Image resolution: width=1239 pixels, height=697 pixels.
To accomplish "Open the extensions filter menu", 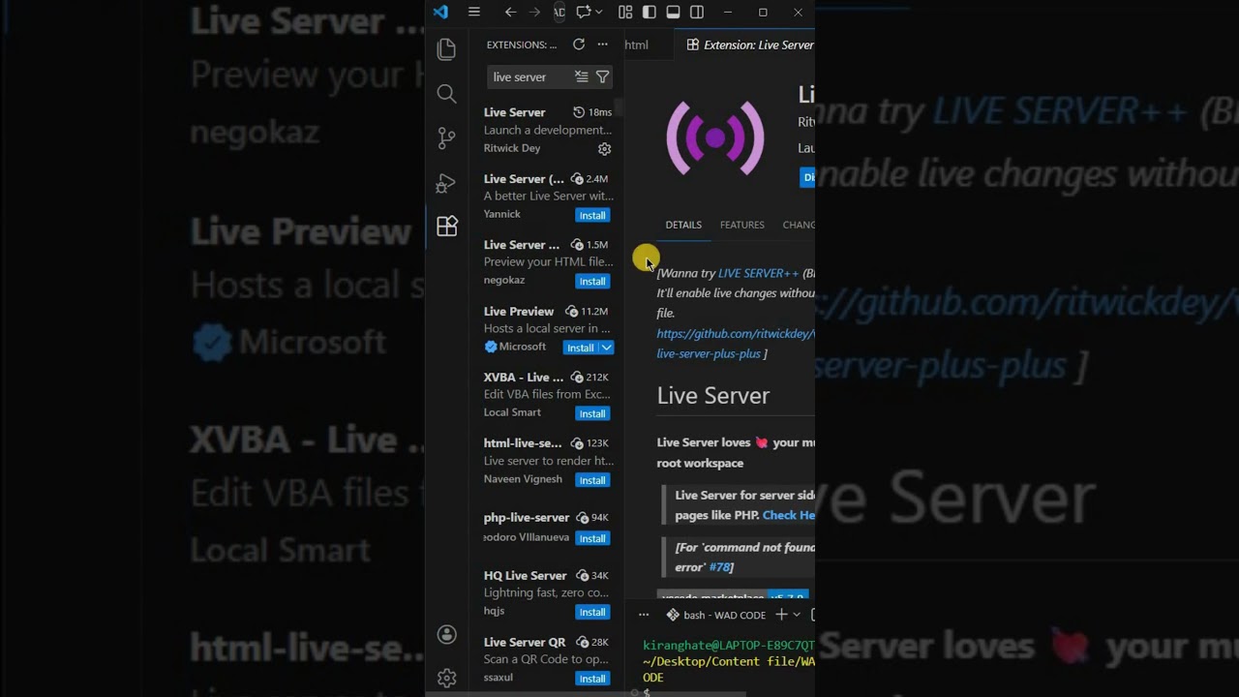I will 602,76.
